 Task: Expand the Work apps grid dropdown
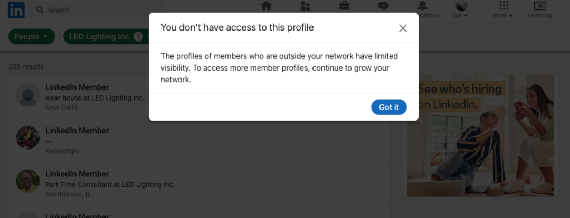[x=503, y=9]
